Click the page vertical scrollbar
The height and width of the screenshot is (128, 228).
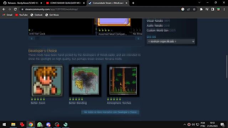click(227, 67)
